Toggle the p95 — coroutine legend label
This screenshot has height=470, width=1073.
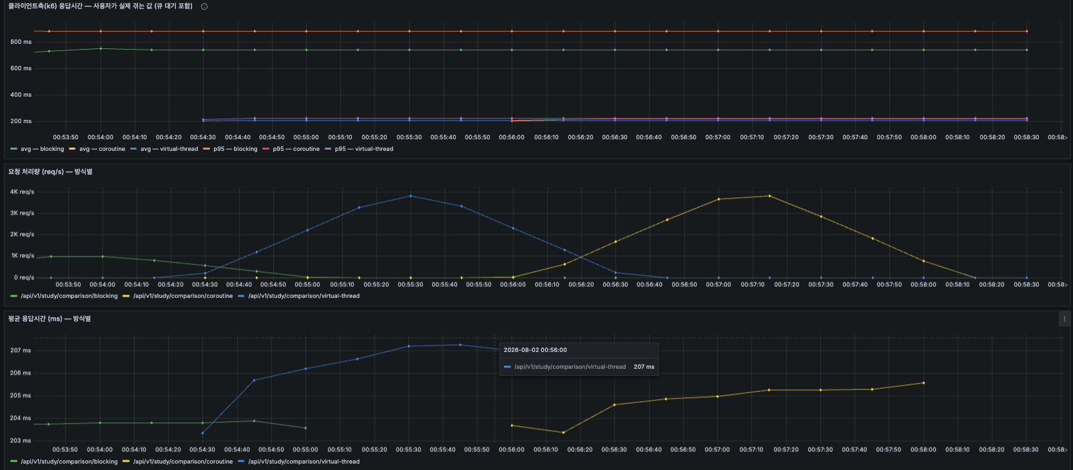[296, 149]
